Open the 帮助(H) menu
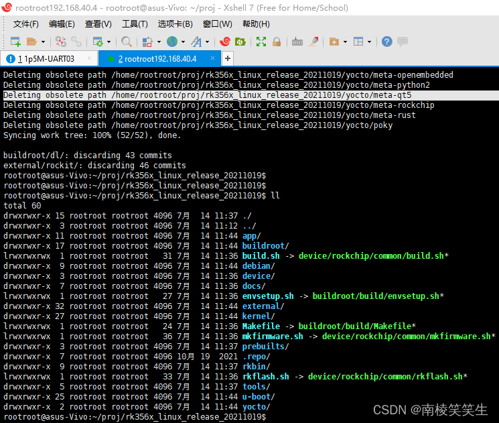 [256, 24]
